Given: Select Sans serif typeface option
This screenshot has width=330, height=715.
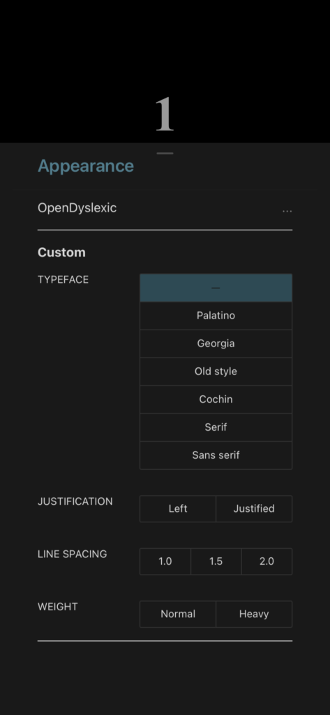Looking at the screenshot, I should click(x=216, y=455).
